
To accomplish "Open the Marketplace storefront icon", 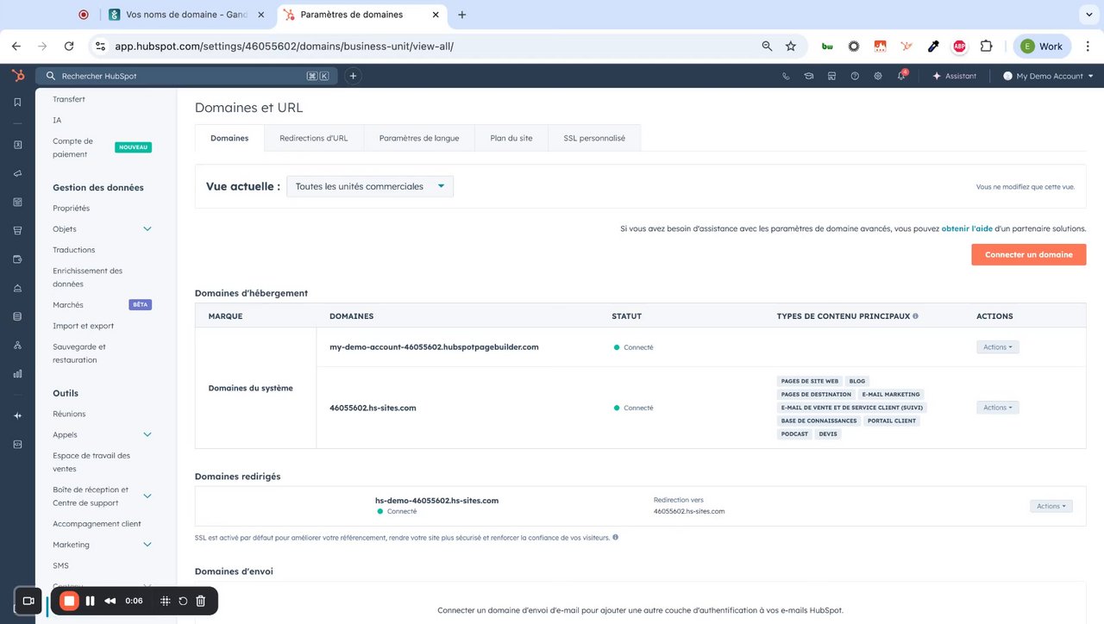I will pos(831,76).
